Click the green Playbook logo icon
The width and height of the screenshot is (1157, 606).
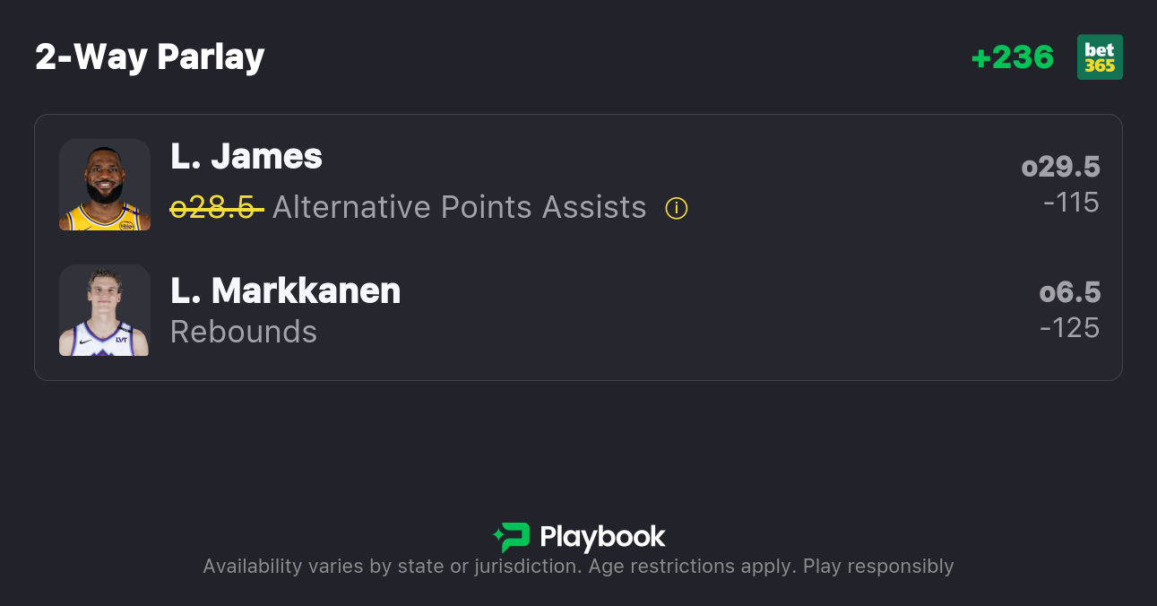[x=511, y=537]
